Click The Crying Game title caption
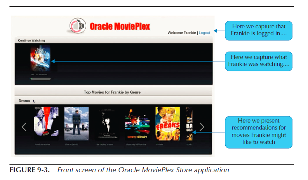The height and width of the screenshot is (180, 308). (x=104, y=144)
